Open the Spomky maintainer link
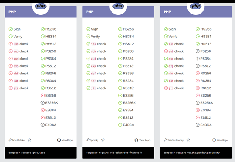 [94, 140]
